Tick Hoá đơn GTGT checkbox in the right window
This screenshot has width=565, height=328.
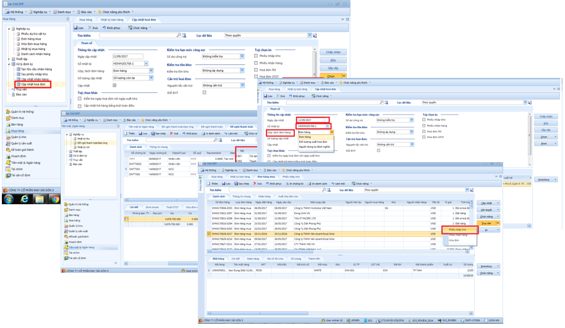424,137
